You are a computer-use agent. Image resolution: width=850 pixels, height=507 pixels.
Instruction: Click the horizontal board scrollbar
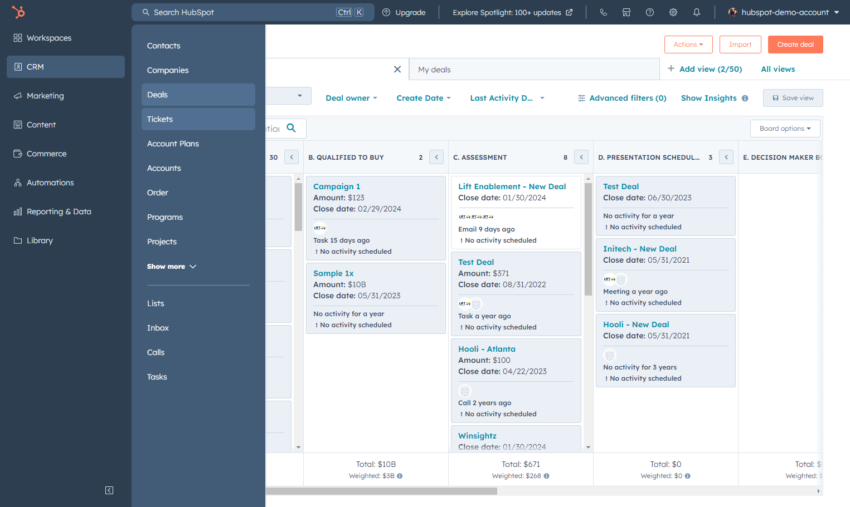381,491
